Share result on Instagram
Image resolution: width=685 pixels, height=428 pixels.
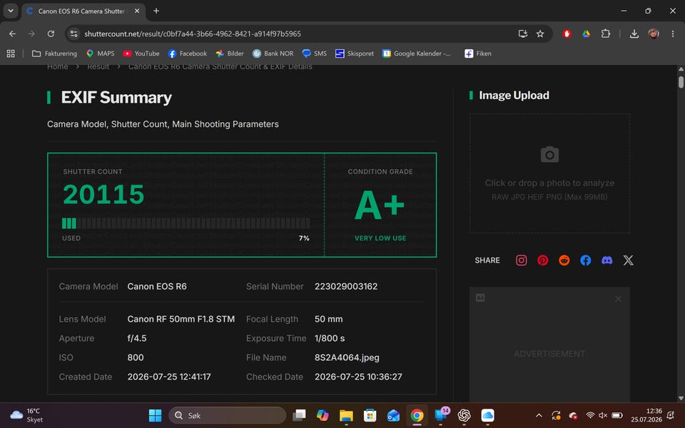[x=521, y=260]
